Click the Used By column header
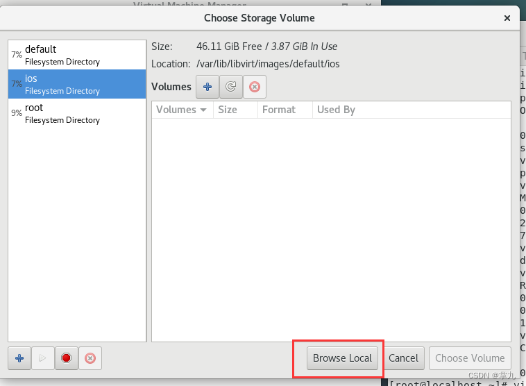 [x=412, y=110]
